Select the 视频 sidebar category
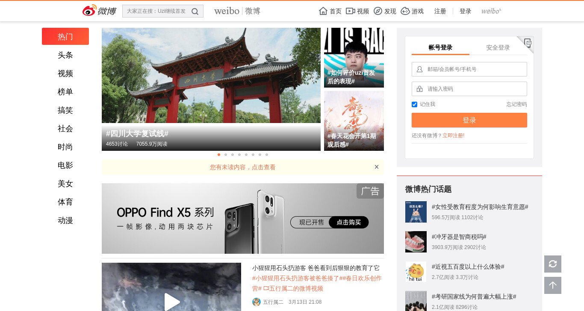This screenshot has height=311, width=584. pyautogui.click(x=65, y=73)
